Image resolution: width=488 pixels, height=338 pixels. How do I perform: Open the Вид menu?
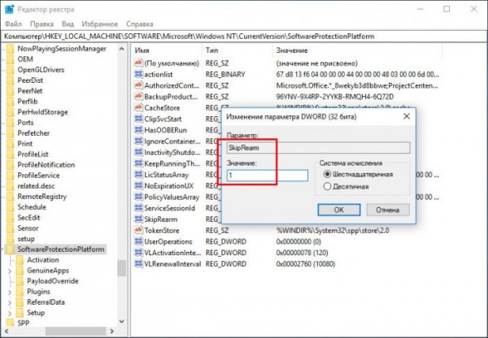[68, 24]
